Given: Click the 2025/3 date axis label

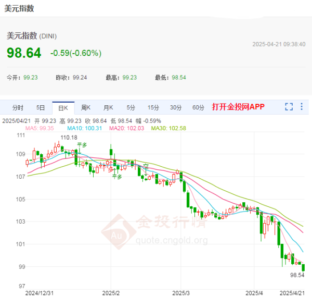Looking at the screenshot, I should tap(181, 293).
